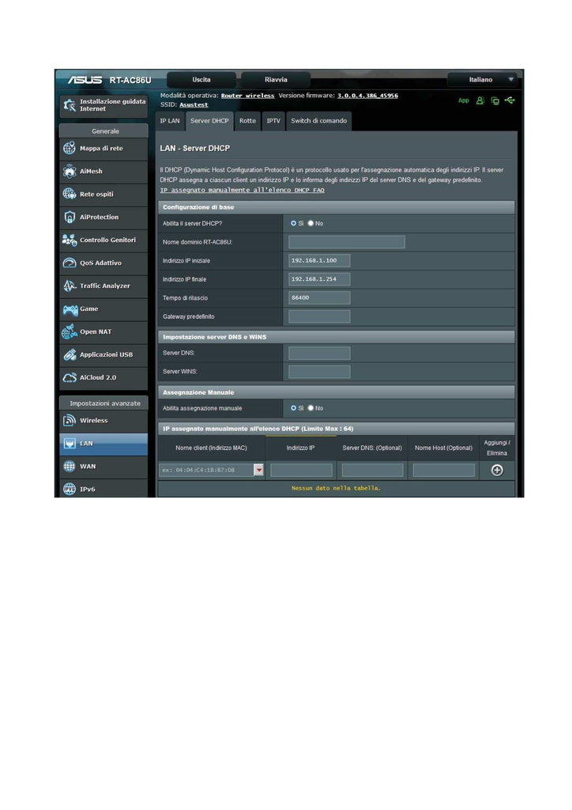Click the WAN globe icon

(x=69, y=466)
